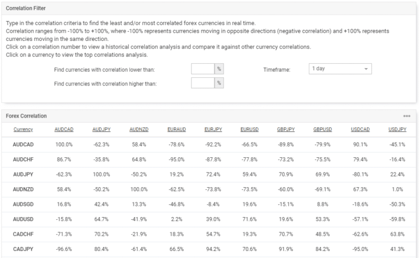The height and width of the screenshot is (258, 419).
Task: Click the AUDCAD column header link
Action: coord(64,130)
